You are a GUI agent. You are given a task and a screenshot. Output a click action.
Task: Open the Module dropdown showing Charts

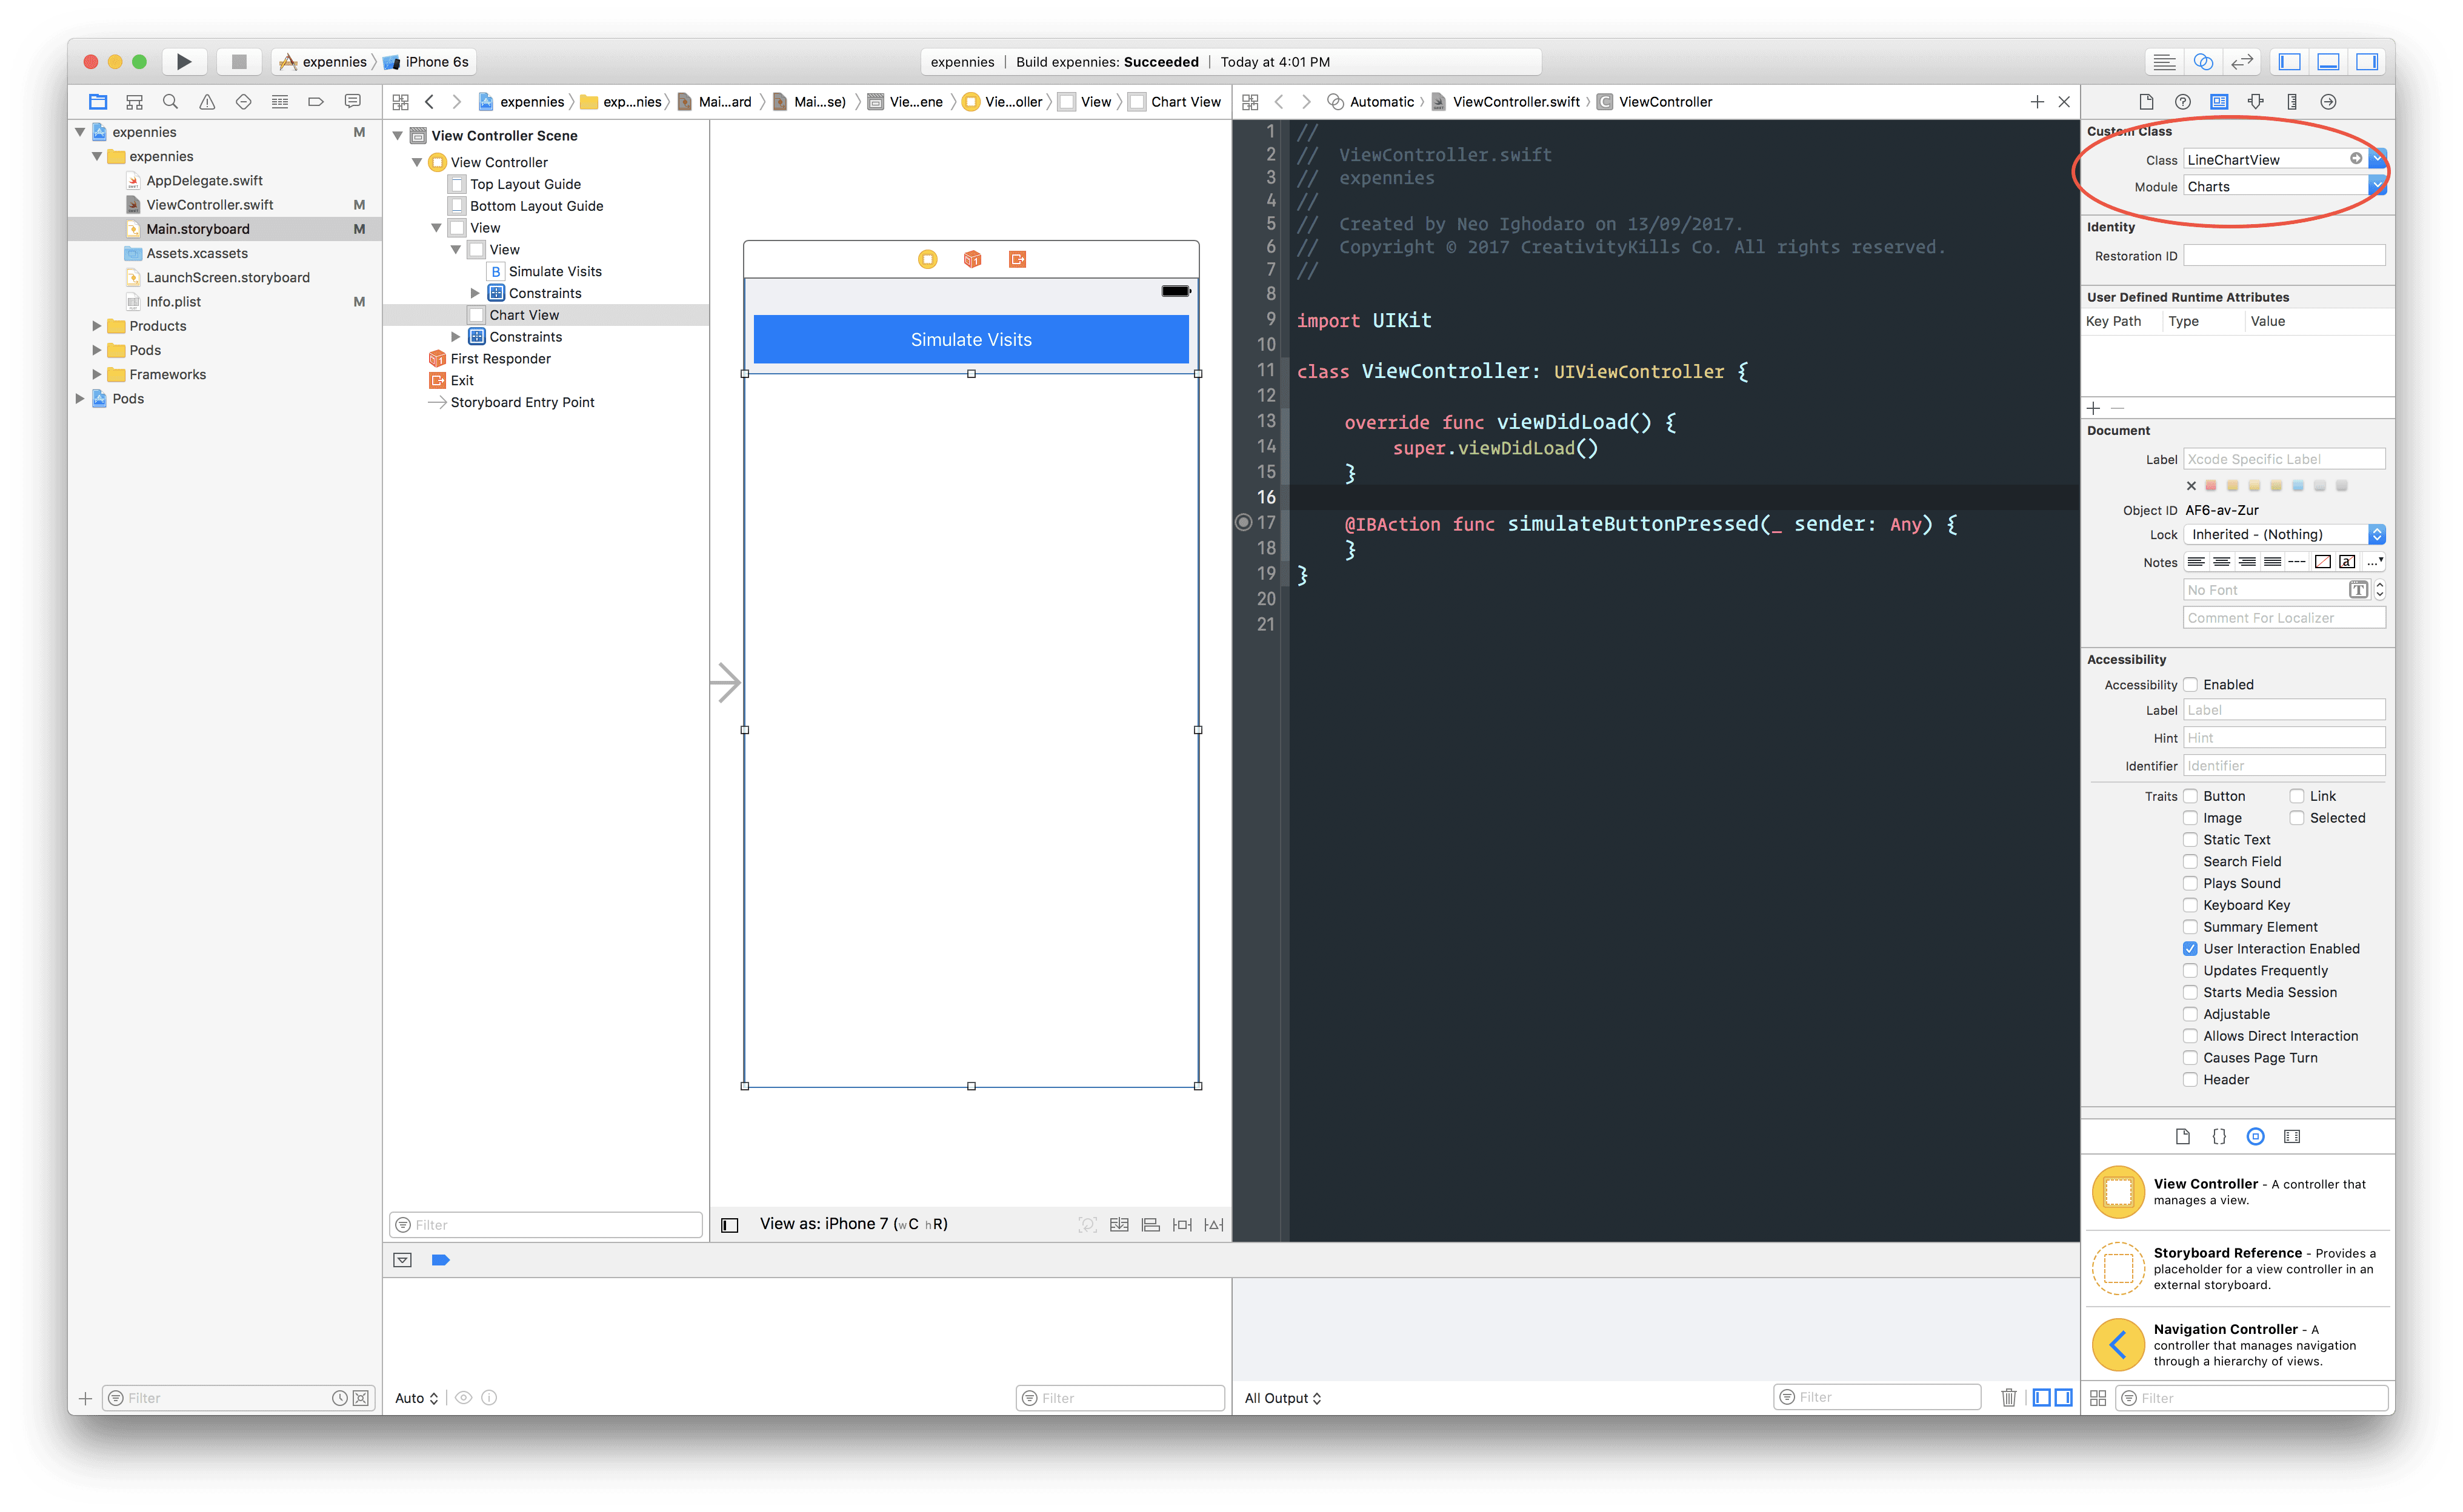2379,185
